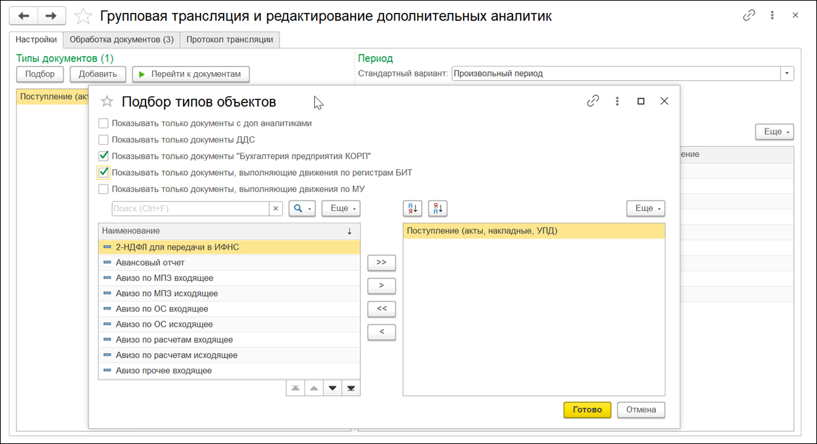The image size is (817, 444).
Task: Uncheck documents with "регистрам БИТ" movements
Action: [x=103, y=172]
